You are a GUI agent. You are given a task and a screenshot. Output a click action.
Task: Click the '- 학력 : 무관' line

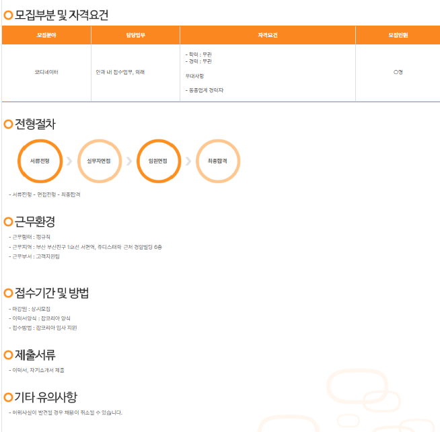coord(198,55)
